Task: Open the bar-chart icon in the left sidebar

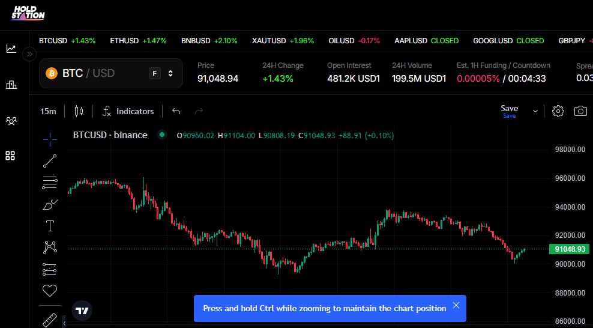Action: pos(11,84)
